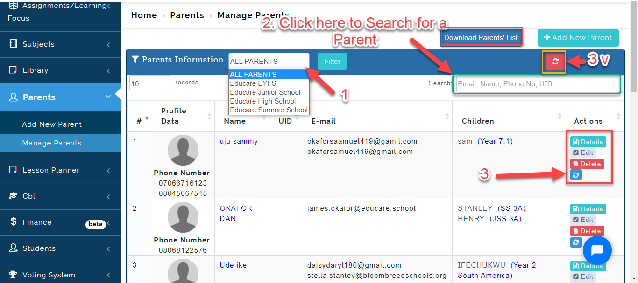Sort by Profile Data column arrows
The width and height of the screenshot is (638, 283).
(x=209, y=116)
